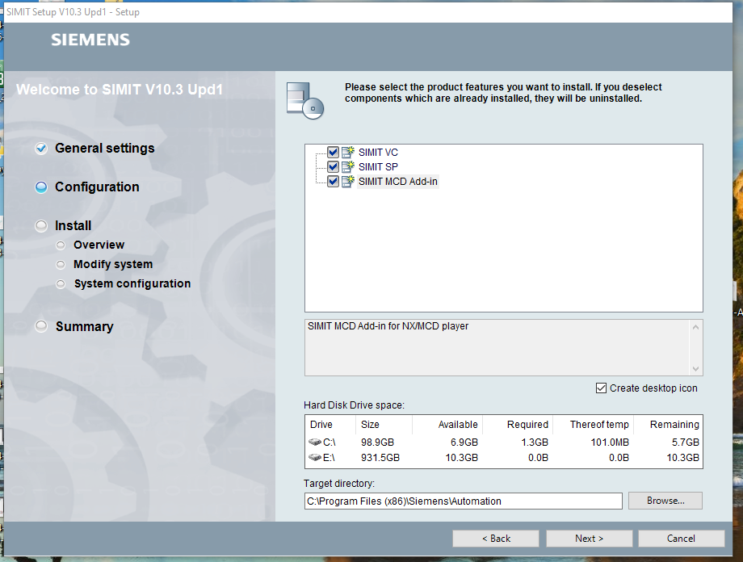Screen dimensions: 743x562
Task: Cancel the SIMIT setup
Action: (681, 539)
